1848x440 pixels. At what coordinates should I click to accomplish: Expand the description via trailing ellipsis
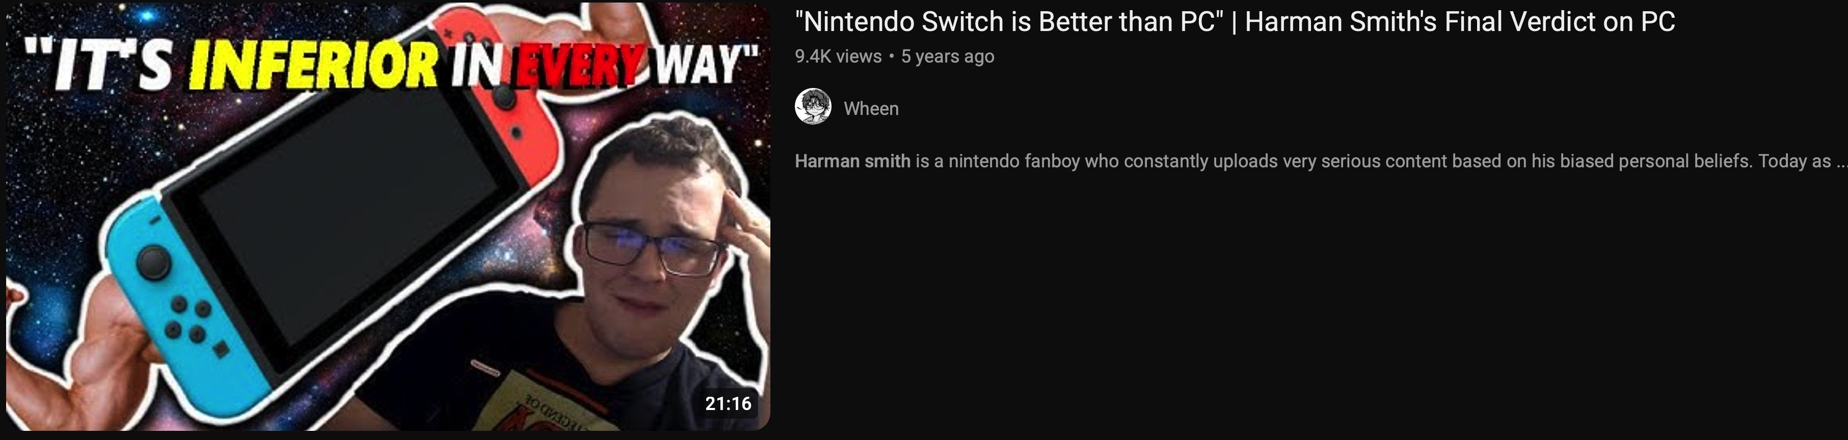(1840, 162)
